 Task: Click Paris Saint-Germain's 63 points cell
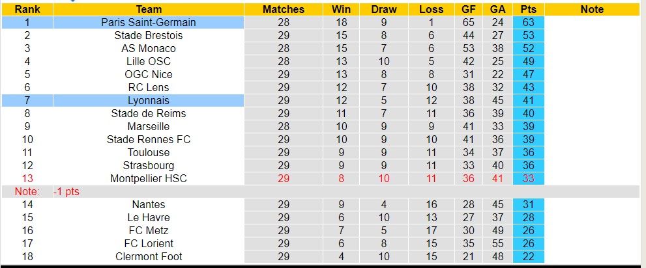529,22
